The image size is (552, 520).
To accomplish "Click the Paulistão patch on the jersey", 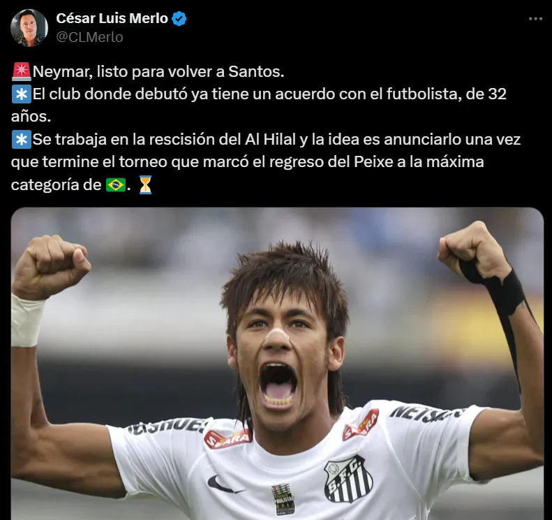I will click(283, 498).
